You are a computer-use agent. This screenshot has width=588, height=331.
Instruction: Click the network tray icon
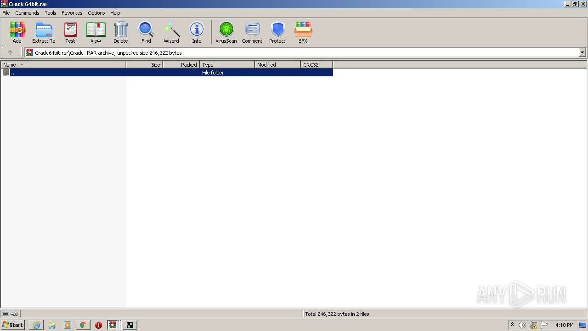click(x=533, y=325)
